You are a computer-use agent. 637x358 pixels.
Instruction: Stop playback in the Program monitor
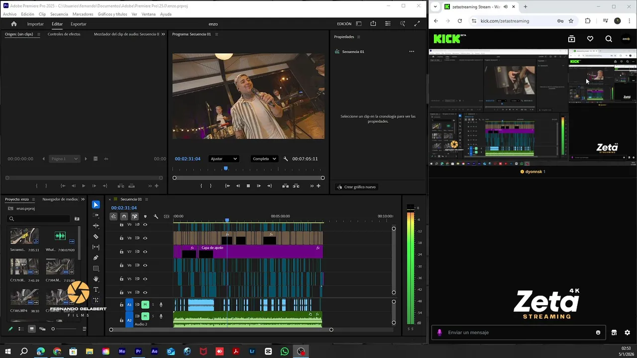pyautogui.click(x=248, y=186)
